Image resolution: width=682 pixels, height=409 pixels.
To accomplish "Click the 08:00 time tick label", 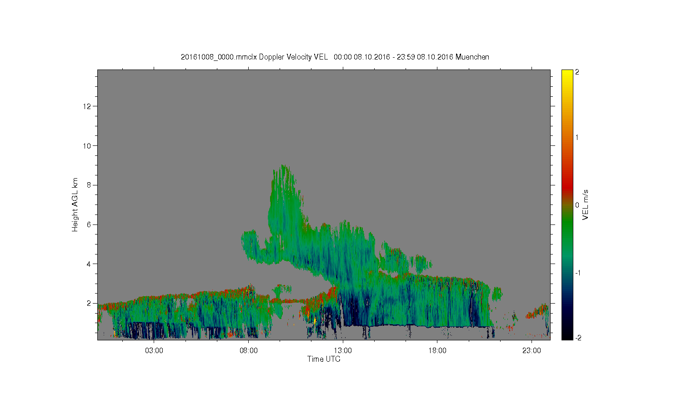I will click(x=249, y=351).
